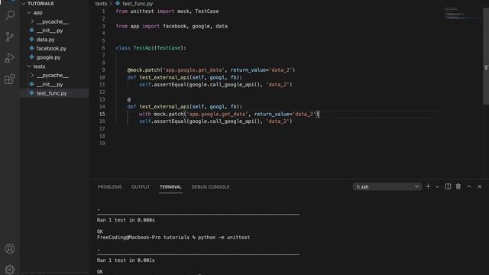Switch to the PROBLEMS tab
Screen dimensions: 489x275
[109, 186]
